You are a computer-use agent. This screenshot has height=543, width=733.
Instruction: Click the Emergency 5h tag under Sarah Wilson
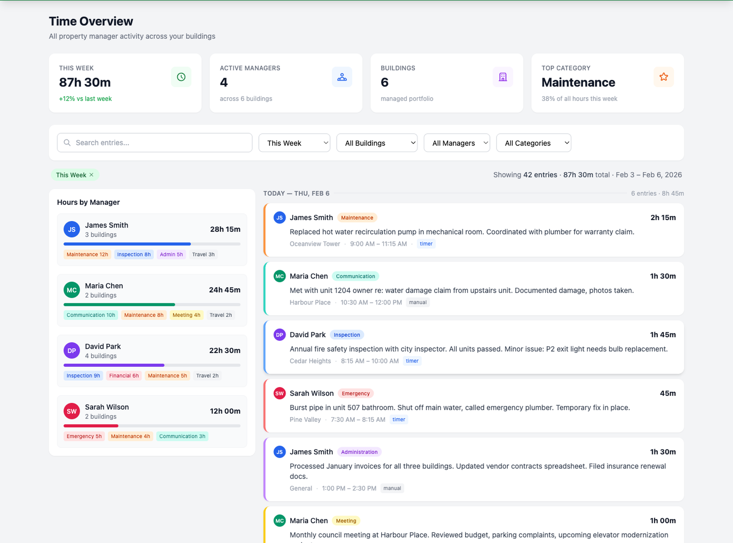pos(84,436)
